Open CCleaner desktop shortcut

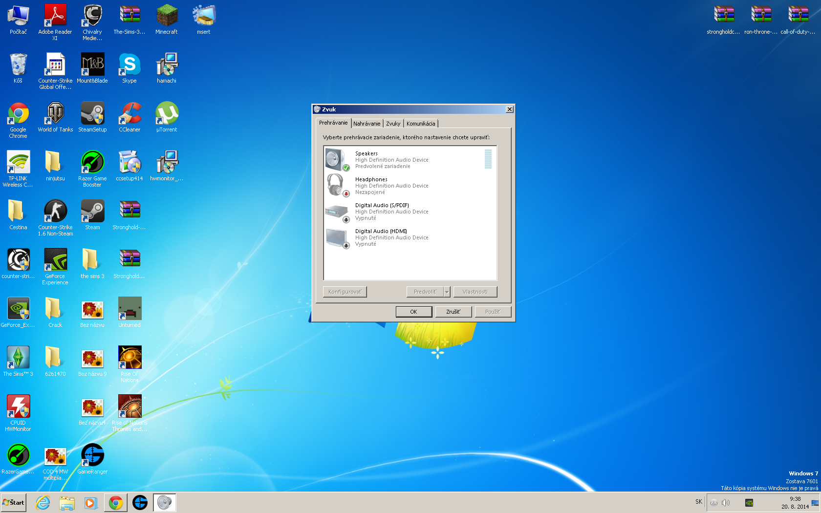coord(130,117)
